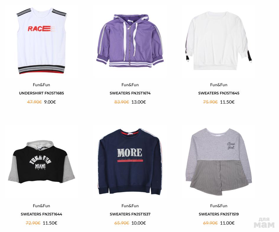This screenshot has height=232, width=279.
Task: Open the white RACE undershirt product image
Action: 41,41
